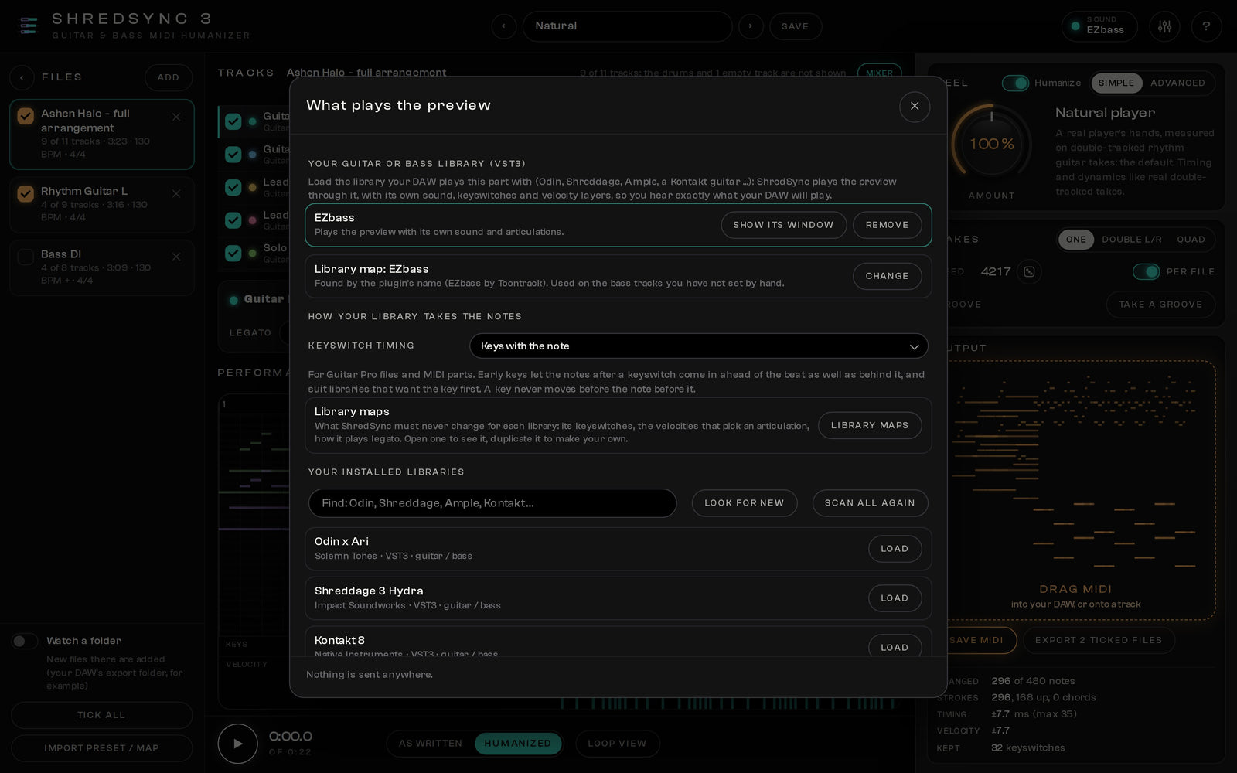Image resolution: width=1237 pixels, height=773 pixels.
Task: Play the preview
Action: tap(237, 744)
